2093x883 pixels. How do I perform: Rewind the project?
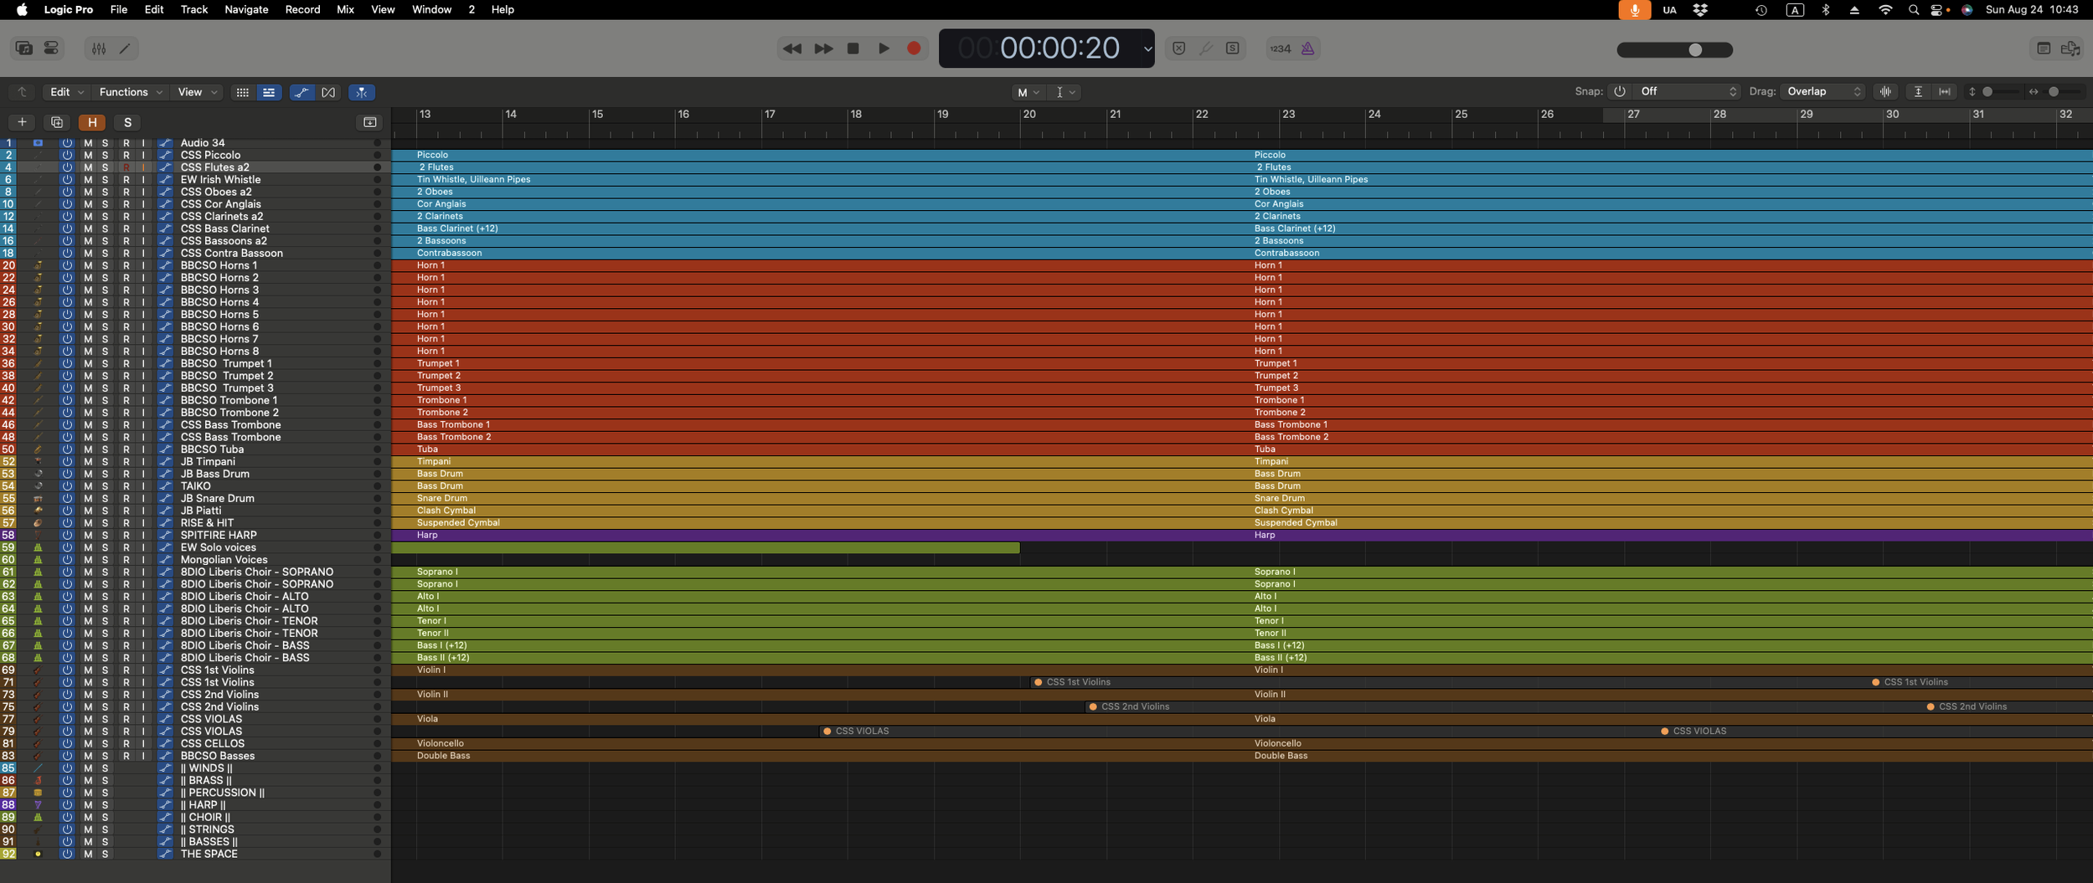[x=791, y=49]
